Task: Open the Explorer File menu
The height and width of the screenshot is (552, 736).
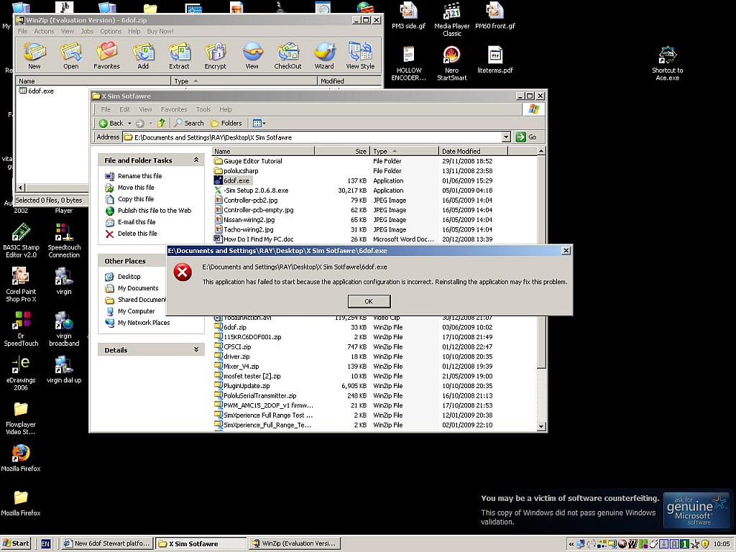Action: point(106,109)
